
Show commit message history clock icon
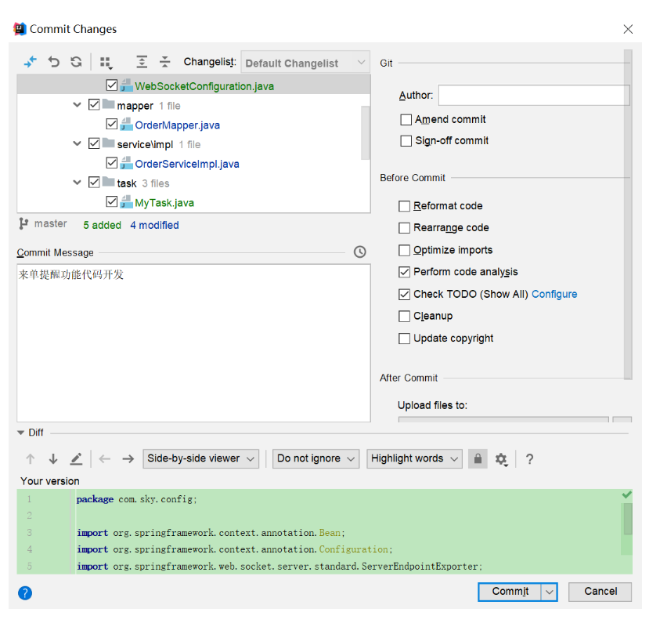(360, 252)
